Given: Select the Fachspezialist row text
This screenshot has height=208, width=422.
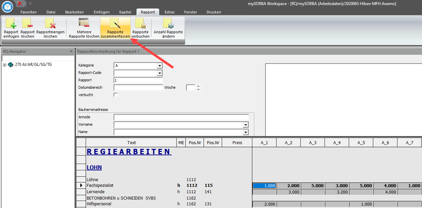Looking at the screenshot, I should pos(100,185).
